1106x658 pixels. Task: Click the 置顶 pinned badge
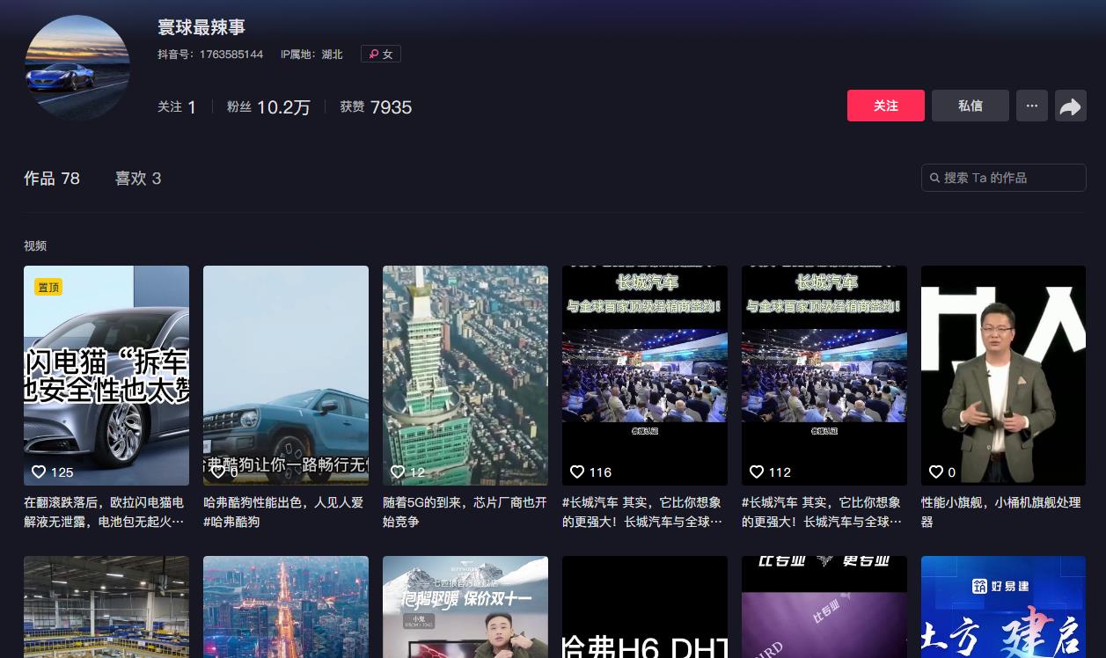click(48, 287)
